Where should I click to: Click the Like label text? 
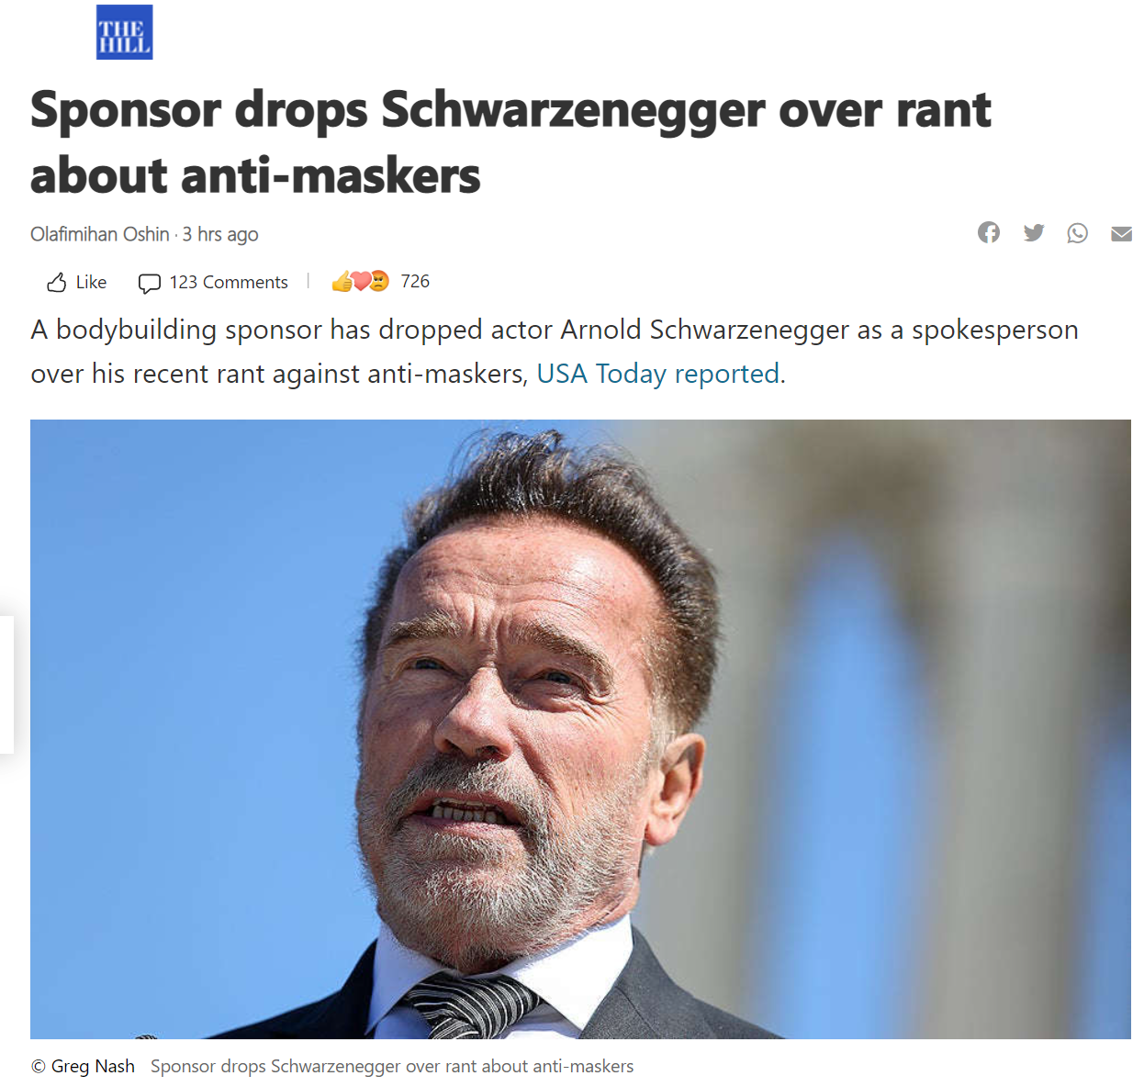[91, 282]
